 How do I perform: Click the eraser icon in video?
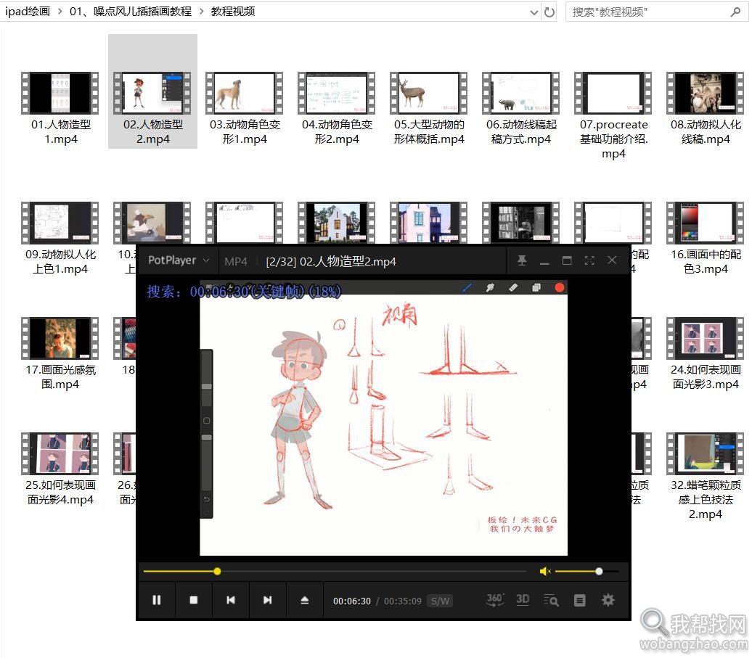513,287
